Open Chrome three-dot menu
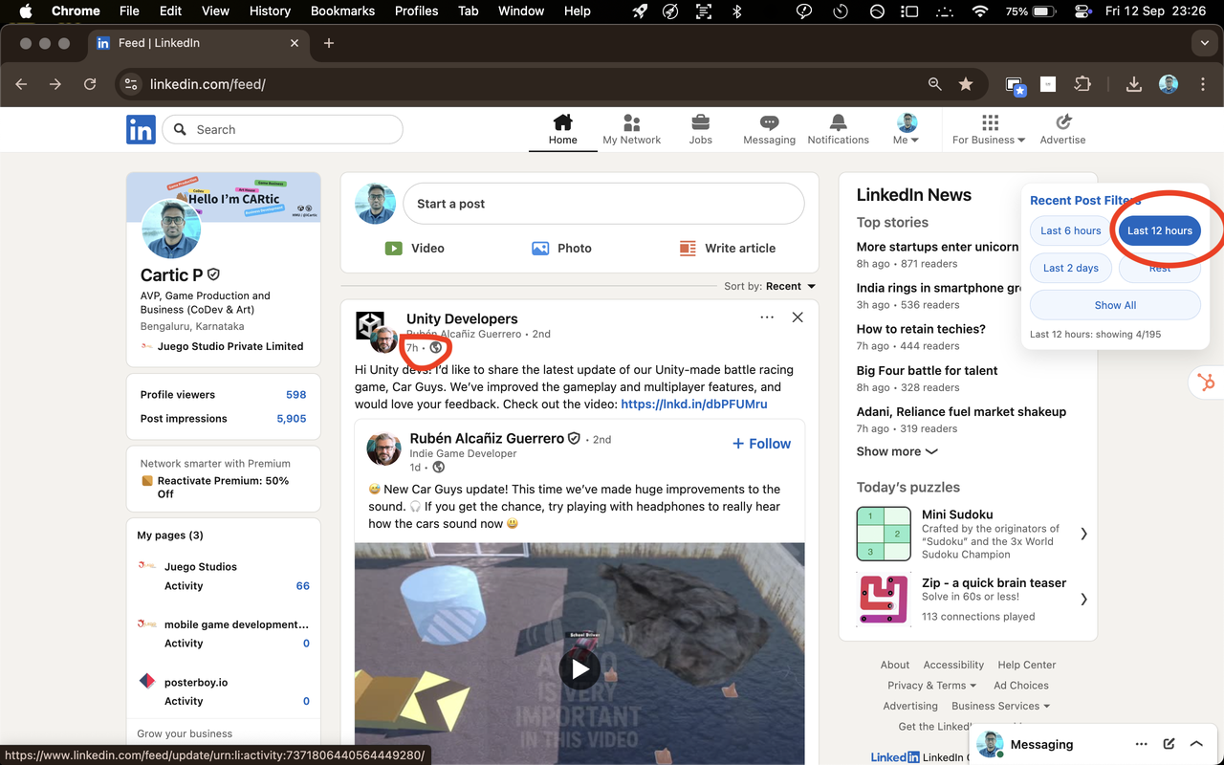 point(1203,84)
